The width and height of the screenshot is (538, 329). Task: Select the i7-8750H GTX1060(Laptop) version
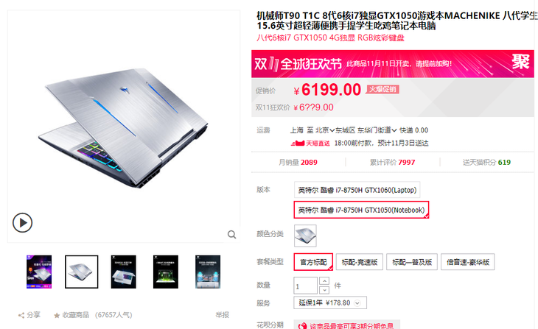357,190
